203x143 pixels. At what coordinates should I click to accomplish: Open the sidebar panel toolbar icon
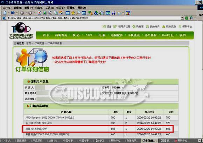tap(68, 13)
